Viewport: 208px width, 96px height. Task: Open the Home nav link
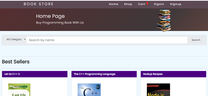(113, 4)
